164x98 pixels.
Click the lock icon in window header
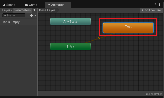click(155, 5)
